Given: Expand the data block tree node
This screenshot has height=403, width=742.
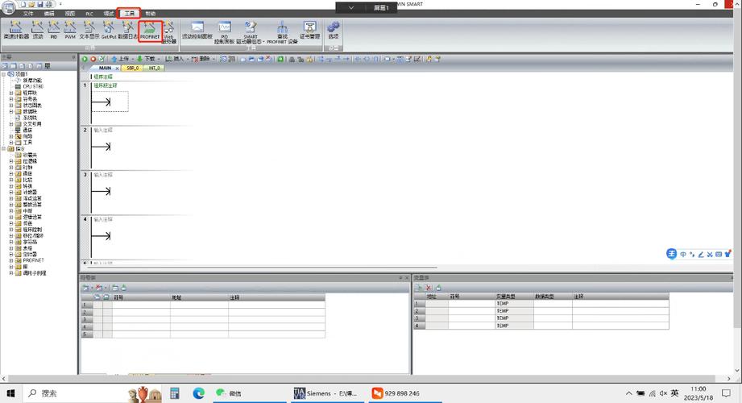Looking at the screenshot, I should coord(11,111).
